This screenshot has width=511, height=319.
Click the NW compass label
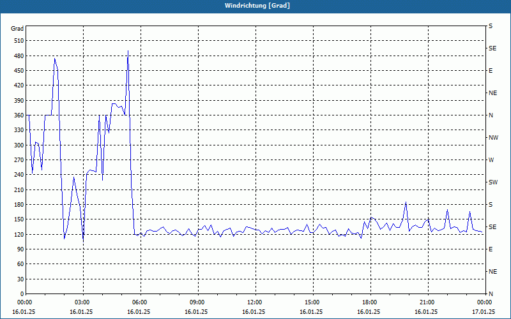coord(493,138)
